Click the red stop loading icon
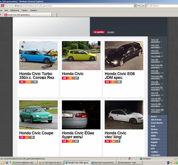The image size is (178, 165). click(143, 6)
